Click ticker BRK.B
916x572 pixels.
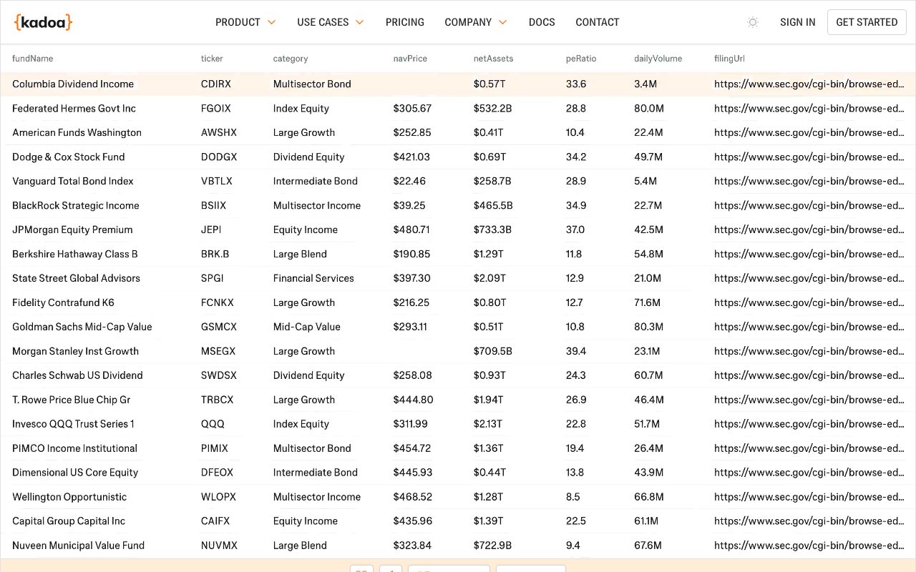tap(215, 254)
